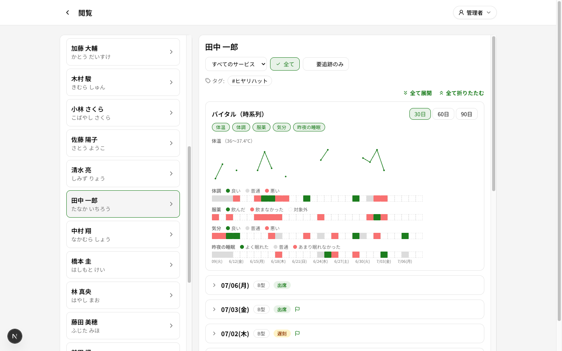This screenshot has height=351, width=562.
Task: Click the 7/03(金) date axis label
Action: coord(384,261)
